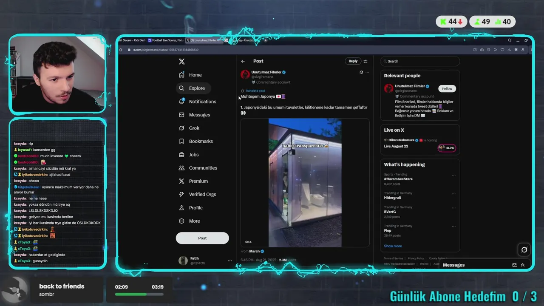Open the #HarambeeStars trend
This screenshot has height=306, width=544.
tap(398, 179)
